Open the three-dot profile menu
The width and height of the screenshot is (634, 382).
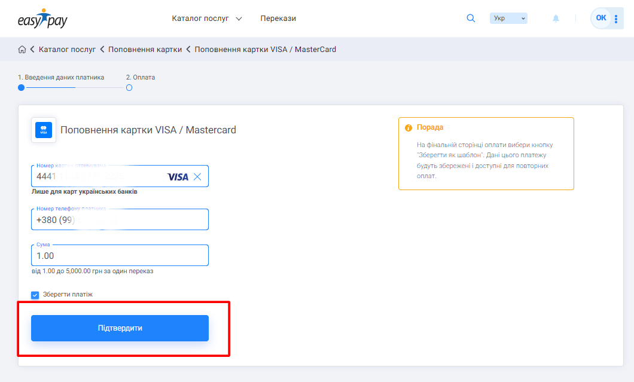[617, 19]
